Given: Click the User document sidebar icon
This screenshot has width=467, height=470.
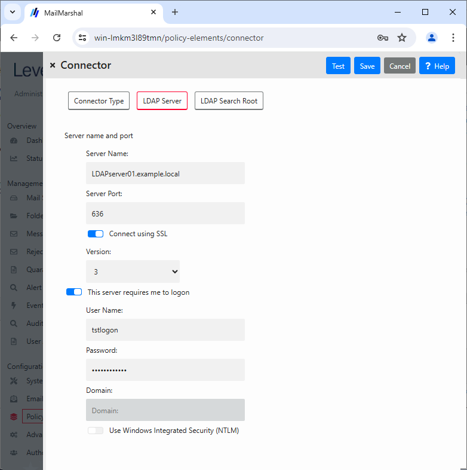Looking at the screenshot, I should click(14, 341).
